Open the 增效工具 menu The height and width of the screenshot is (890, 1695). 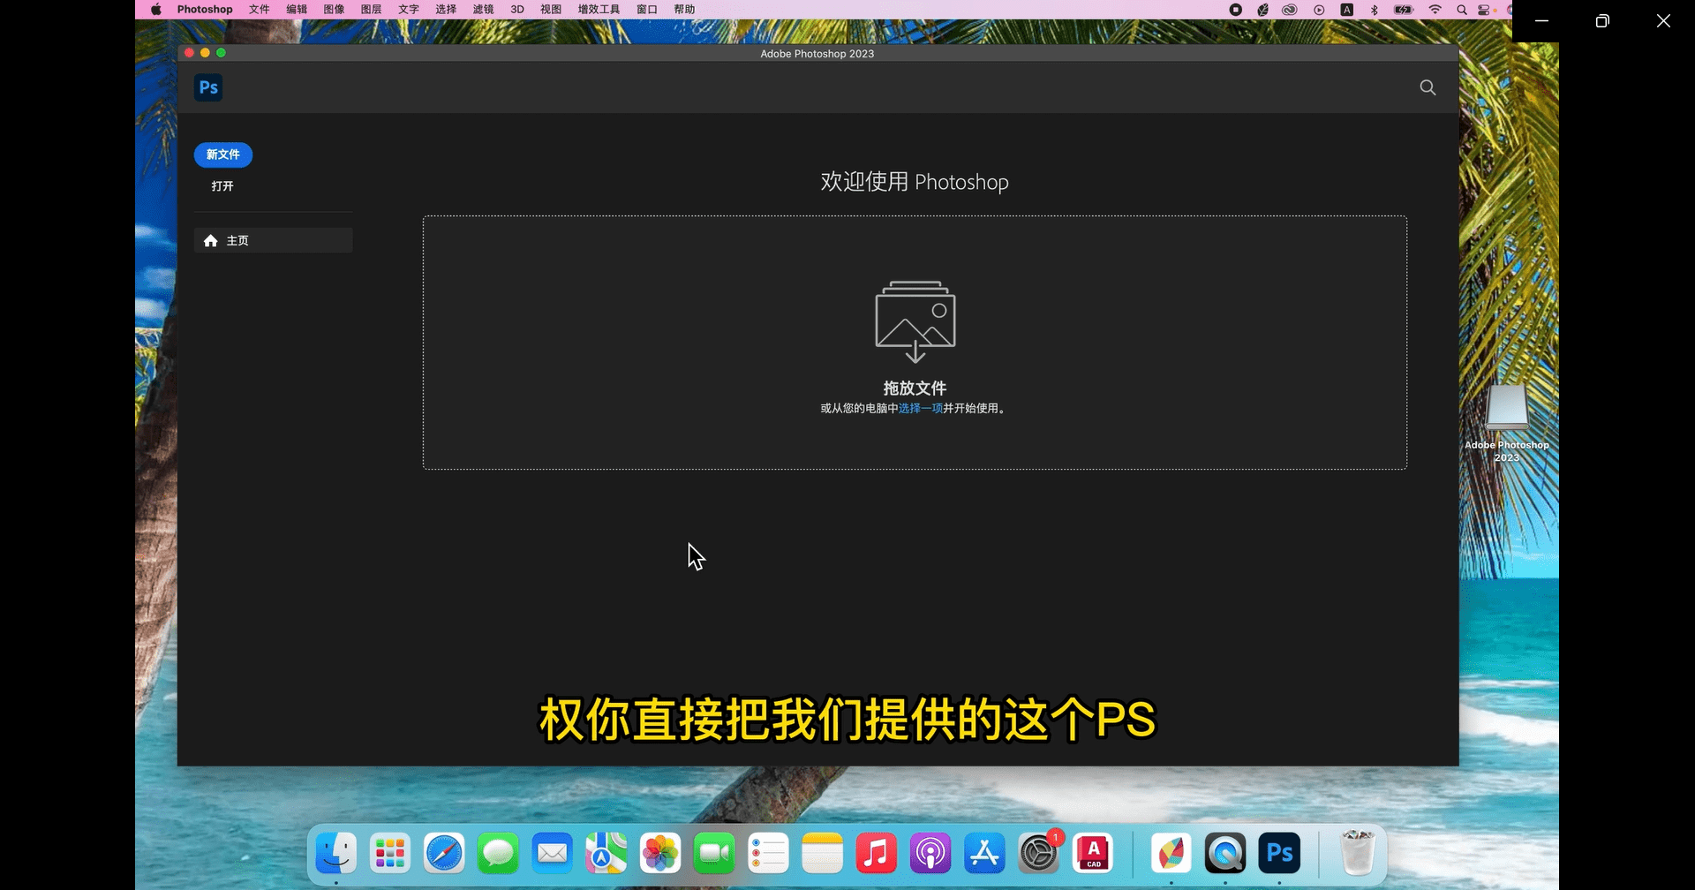pyautogui.click(x=599, y=10)
